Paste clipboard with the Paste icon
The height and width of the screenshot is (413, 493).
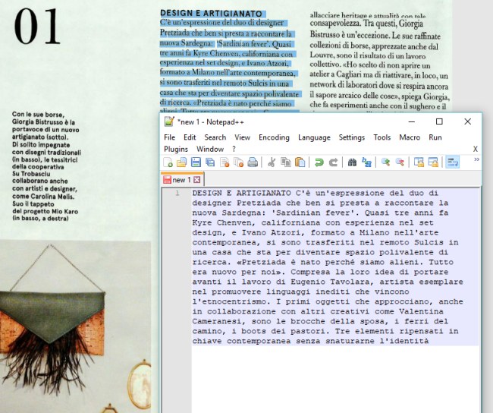coord(300,162)
